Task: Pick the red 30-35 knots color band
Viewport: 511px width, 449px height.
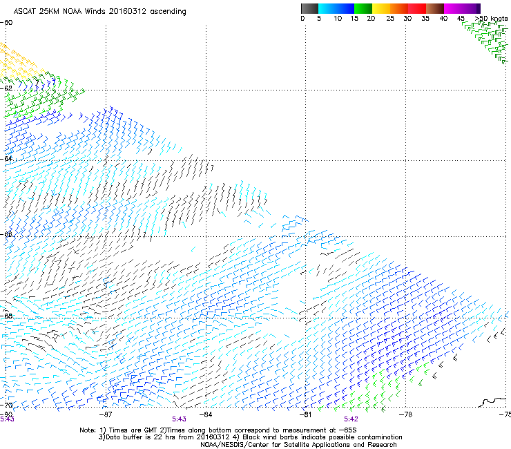Action: (x=417, y=8)
